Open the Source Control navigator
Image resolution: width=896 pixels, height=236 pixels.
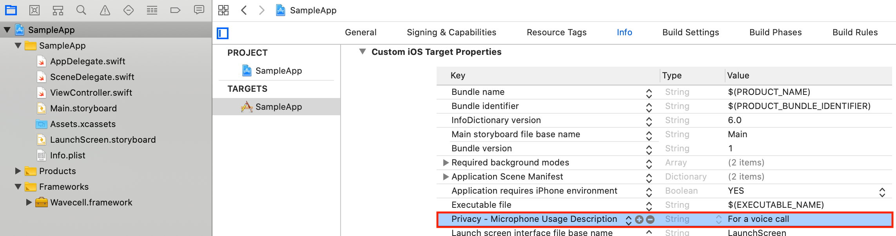coord(34,10)
